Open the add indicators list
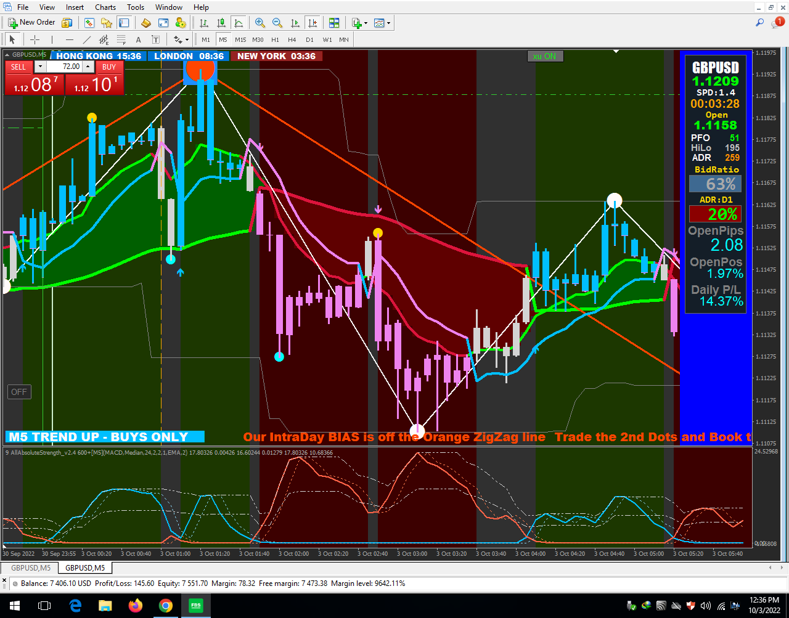This screenshot has height=618, width=789. point(356,23)
